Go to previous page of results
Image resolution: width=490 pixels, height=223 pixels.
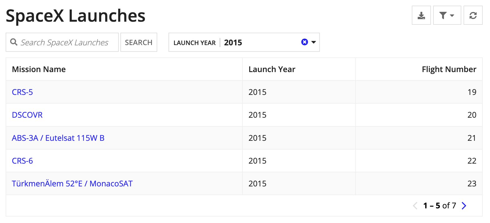point(415,206)
